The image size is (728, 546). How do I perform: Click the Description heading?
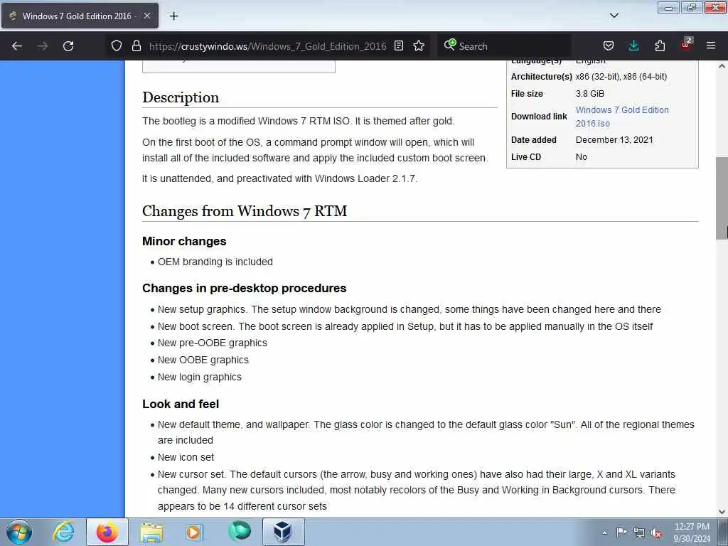(181, 97)
